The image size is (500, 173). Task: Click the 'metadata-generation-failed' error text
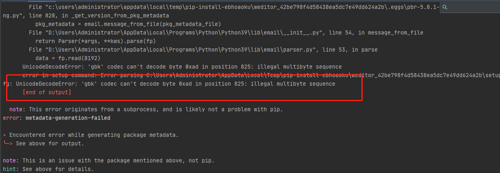click(x=68, y=118)
